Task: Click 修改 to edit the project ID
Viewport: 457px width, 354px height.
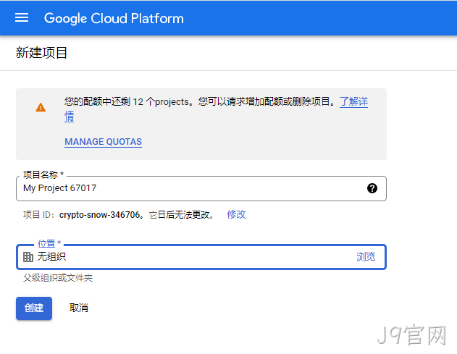Action: coord(236,214)
